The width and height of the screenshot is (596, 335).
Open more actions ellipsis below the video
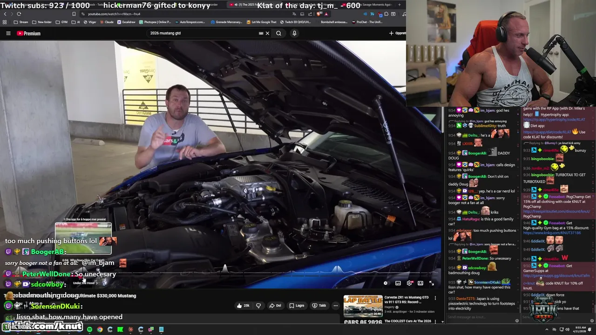click(335, 306)
